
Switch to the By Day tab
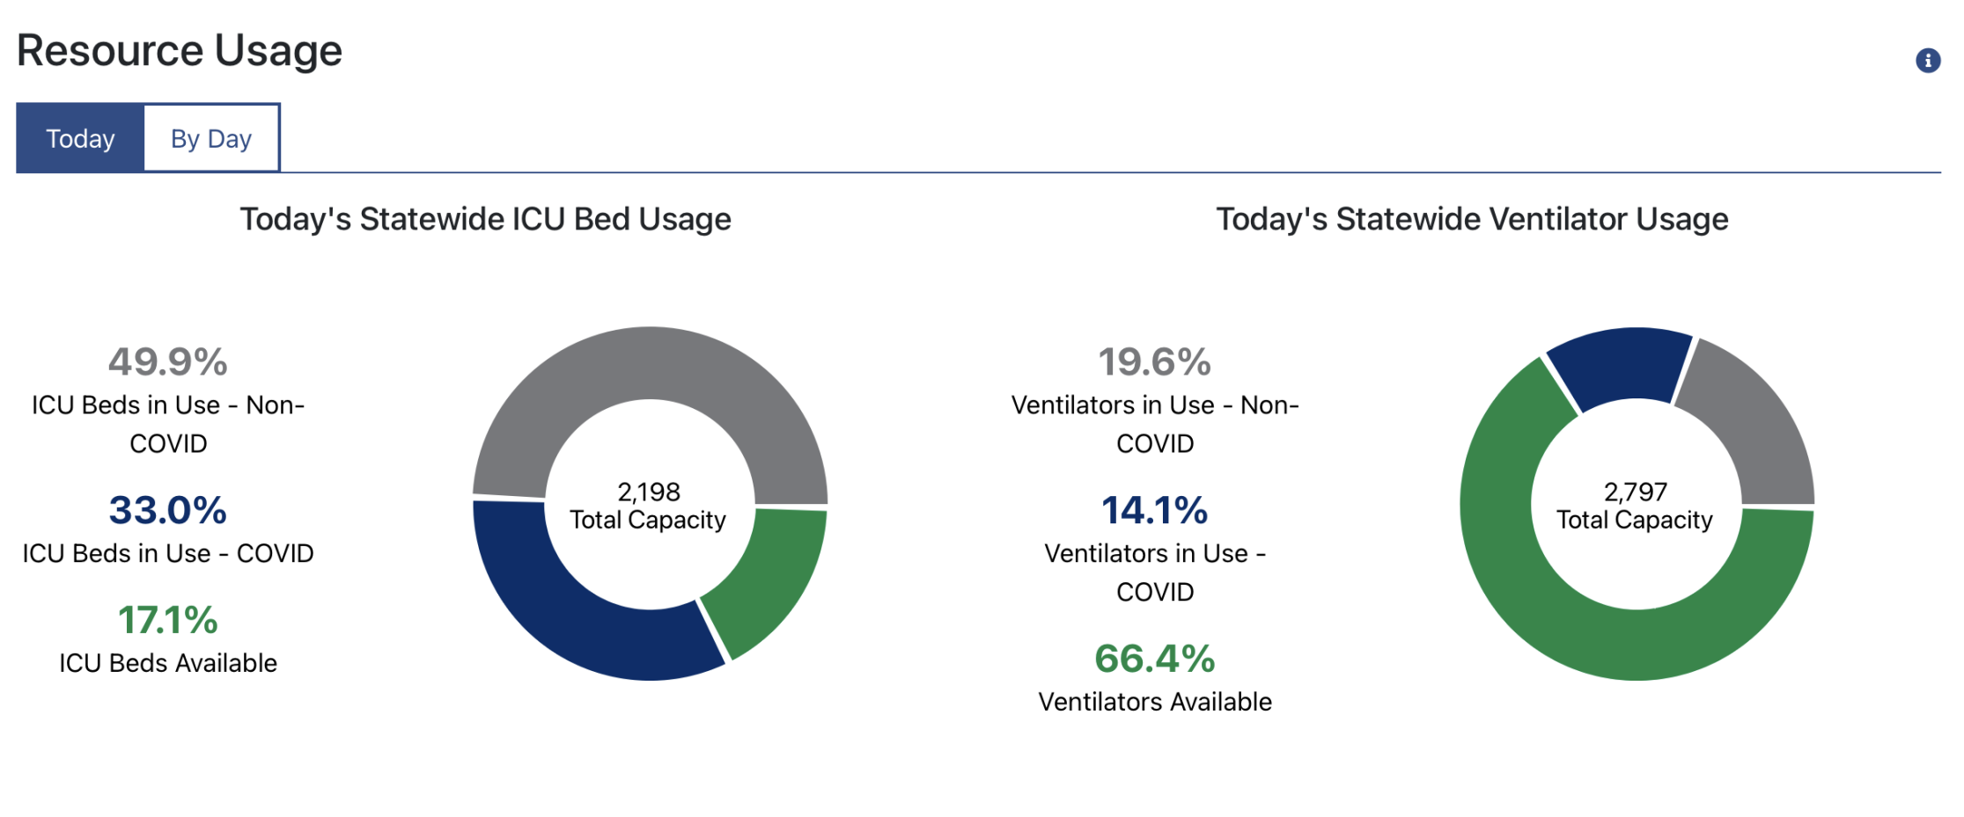point(210,137)
